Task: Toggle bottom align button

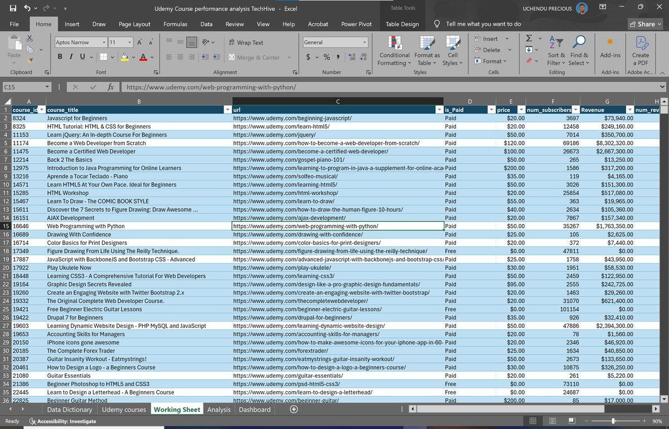Action: click(x=191, y=42)
